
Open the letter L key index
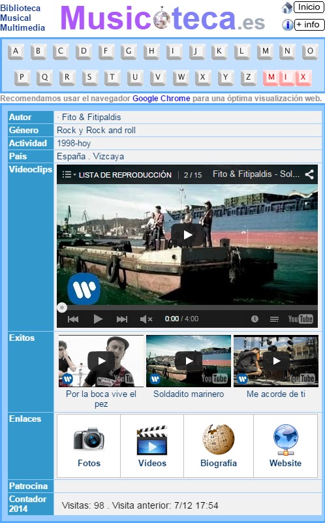[x=241, y=52]
